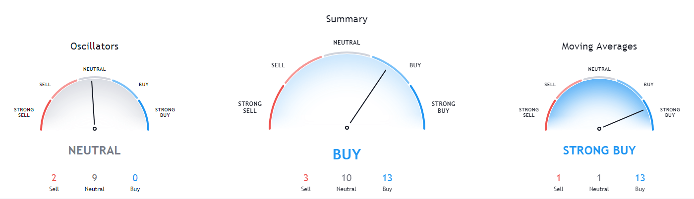Click the Oscillators gauge needle pivot
Viewport: 694px width, 199px height.
(x=95, y=128)
